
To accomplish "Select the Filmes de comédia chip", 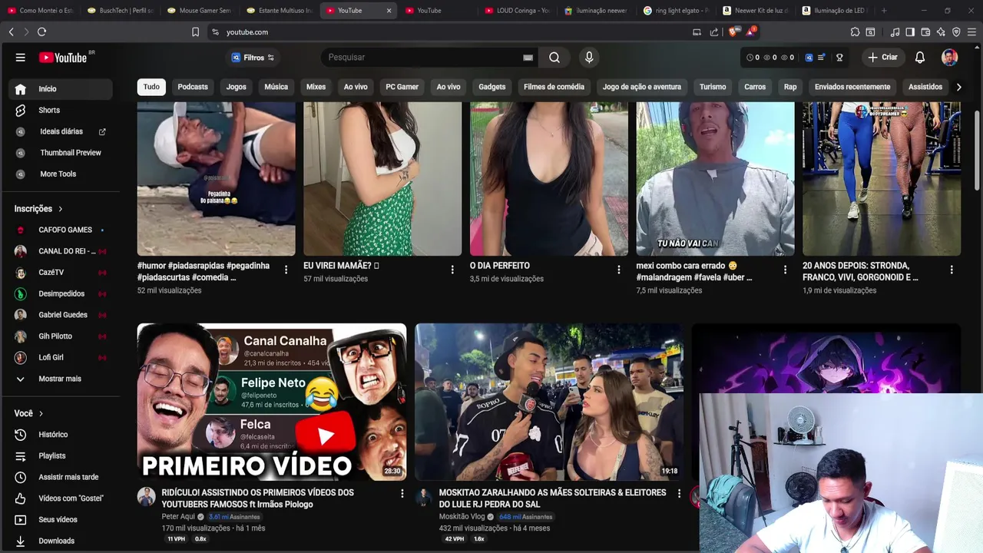I will coord(554,87).
